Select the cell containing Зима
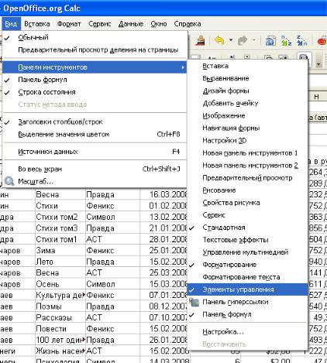Viewport: 327px width, 363px height. click(60, 251)
